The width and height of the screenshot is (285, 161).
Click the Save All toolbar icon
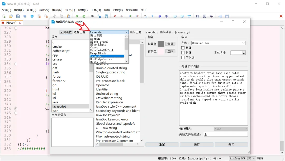point(25,16)
